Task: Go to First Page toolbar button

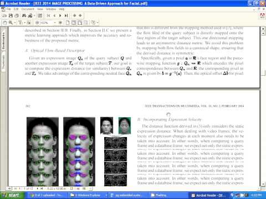Action: (x=48, y=15)
